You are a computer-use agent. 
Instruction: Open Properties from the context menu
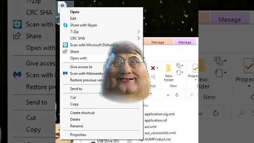tap(78, 135)
